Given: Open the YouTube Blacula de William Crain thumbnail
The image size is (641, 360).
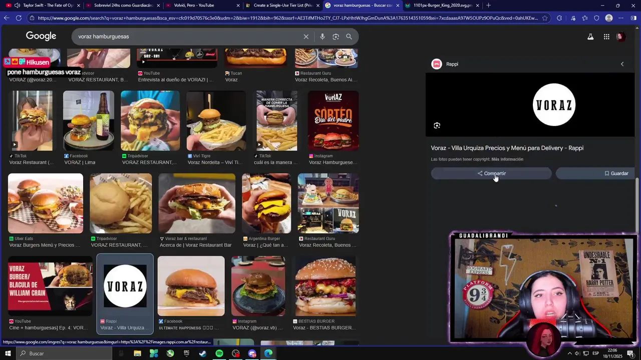Looking at the screenshot, I should click(50, 286).
